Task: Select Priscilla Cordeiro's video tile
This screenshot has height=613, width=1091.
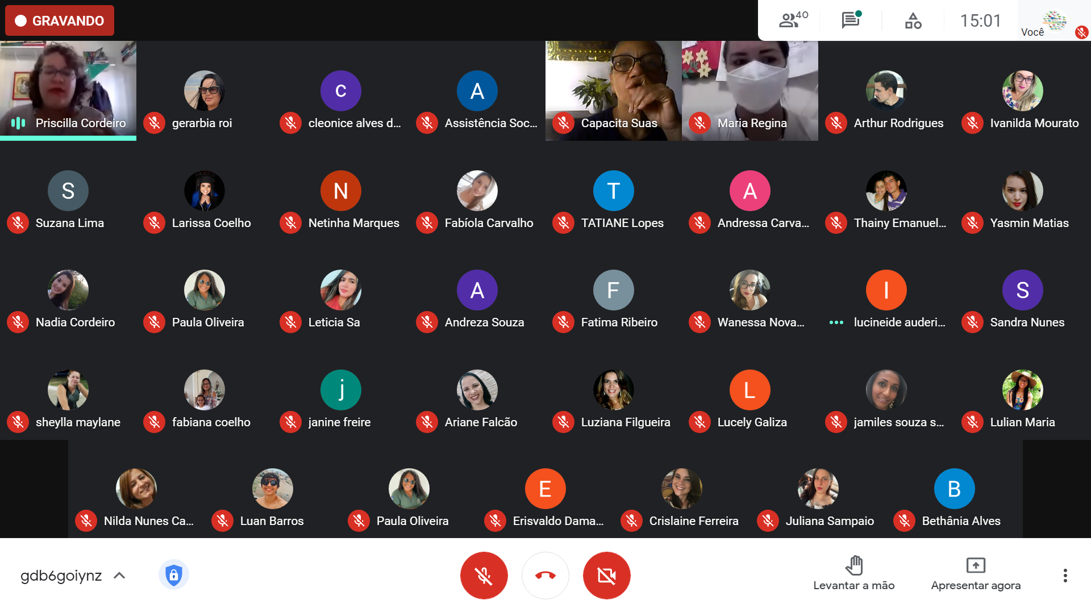Action: pyautogui.click(x=68, y=85)
